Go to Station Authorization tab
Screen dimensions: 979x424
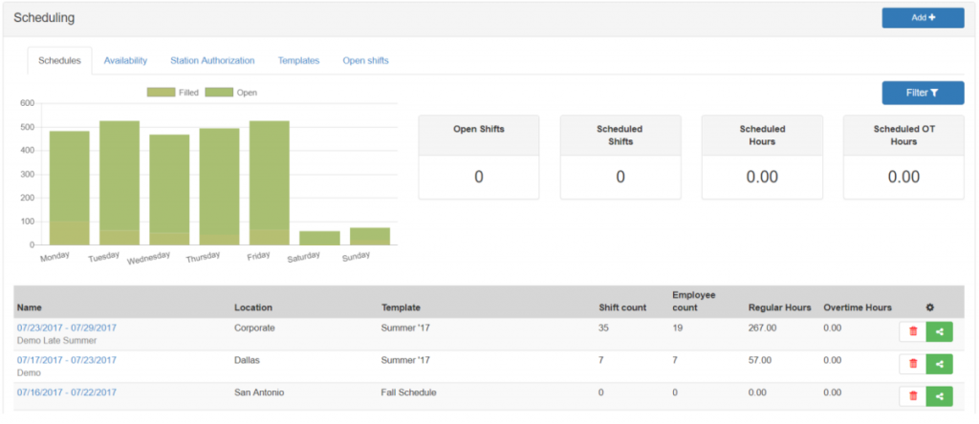pyautogui.click(x=212, y=61)
